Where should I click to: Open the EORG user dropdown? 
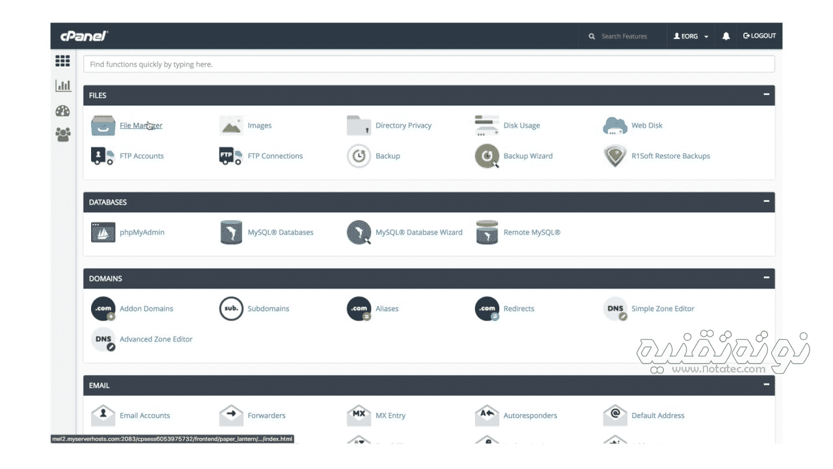tap(691, 36)
